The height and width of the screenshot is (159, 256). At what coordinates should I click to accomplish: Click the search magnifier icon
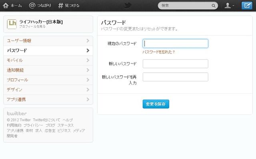[213, 6]
